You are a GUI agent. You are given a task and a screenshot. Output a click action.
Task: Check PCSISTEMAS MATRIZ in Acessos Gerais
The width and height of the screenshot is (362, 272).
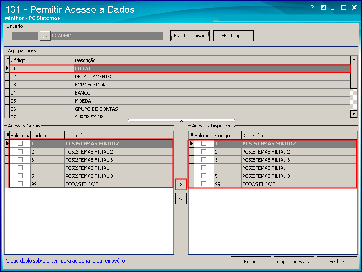pos(20,143)
